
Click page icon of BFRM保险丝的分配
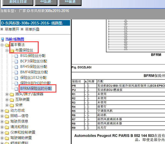[16, 89]
